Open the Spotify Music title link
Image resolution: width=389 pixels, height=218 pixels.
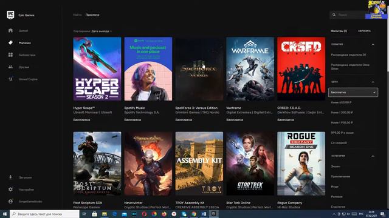[134, 108]
